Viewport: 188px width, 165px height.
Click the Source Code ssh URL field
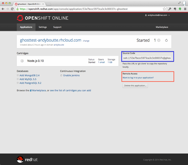click(x=147, y=58)
